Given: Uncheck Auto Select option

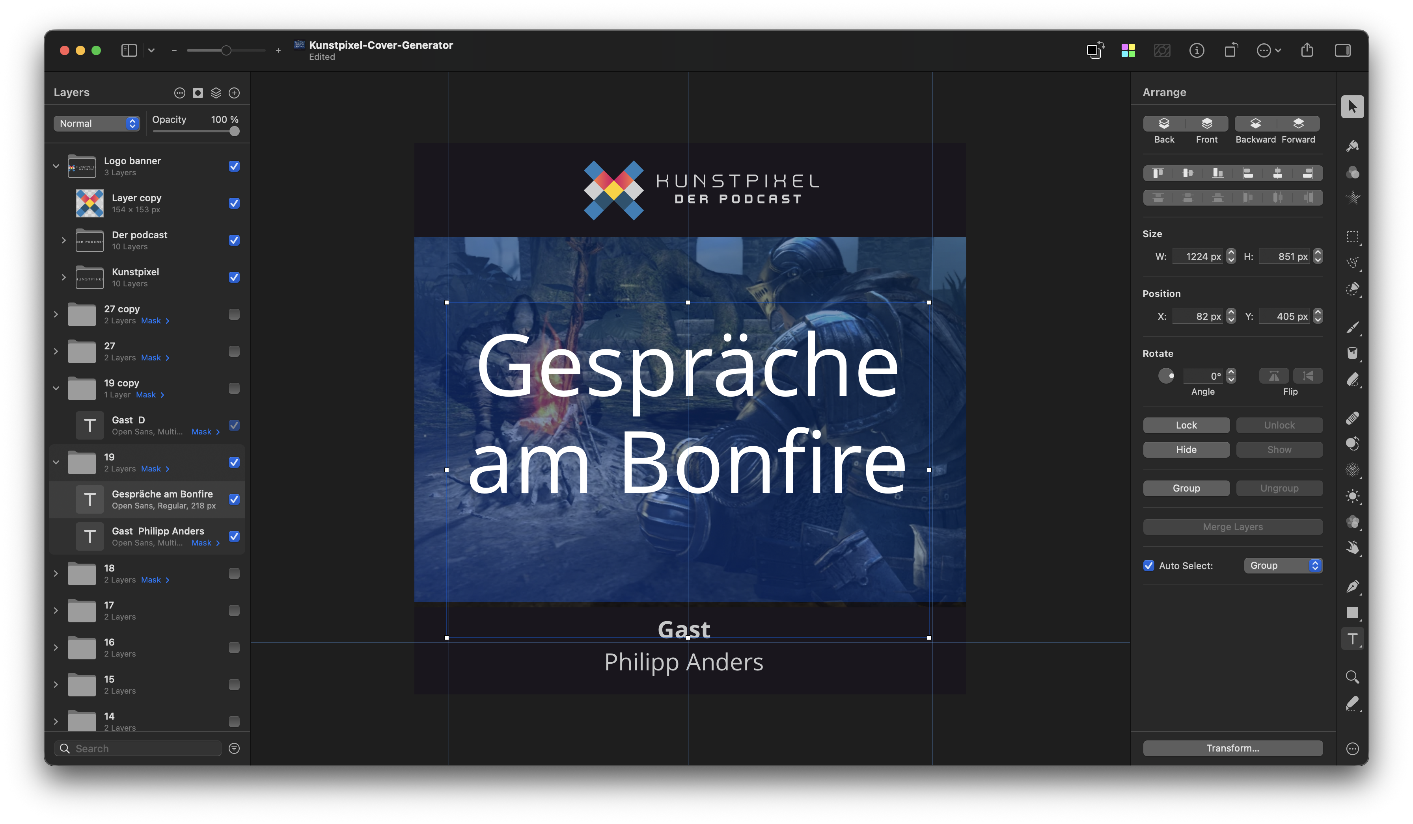Looking at the screenshot, I should click(1148, 566).
